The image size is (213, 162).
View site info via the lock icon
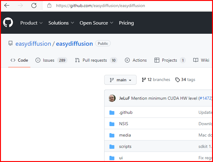[49, 6]
